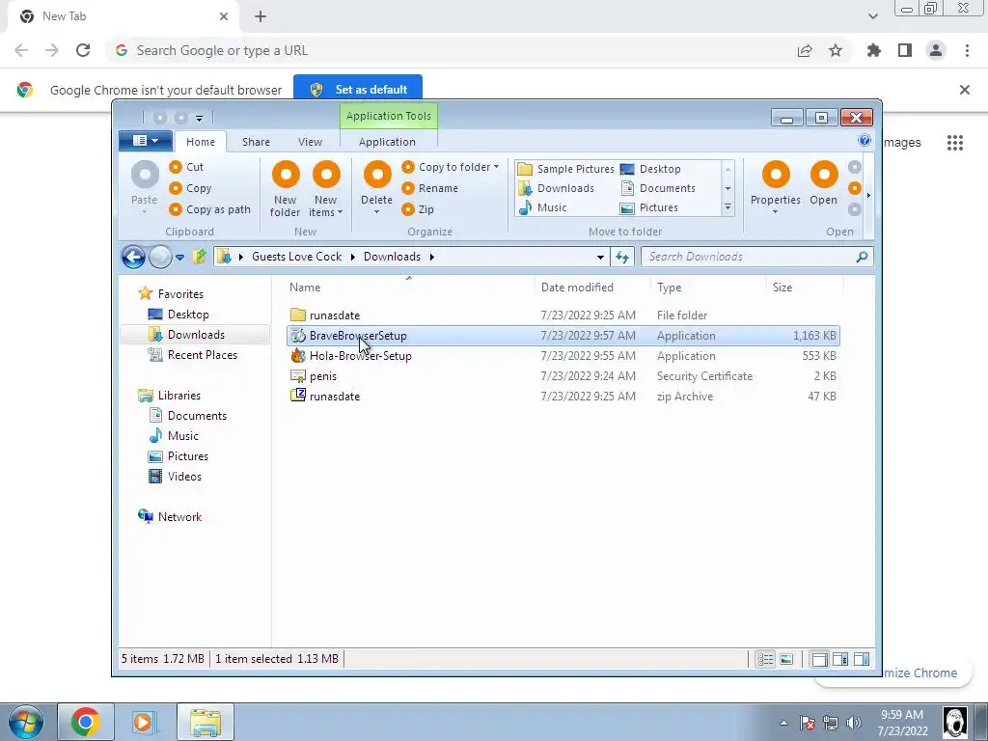Open Recent Places in navigation pane
Screen dimensions: 988x741
[x=193, y=355]
